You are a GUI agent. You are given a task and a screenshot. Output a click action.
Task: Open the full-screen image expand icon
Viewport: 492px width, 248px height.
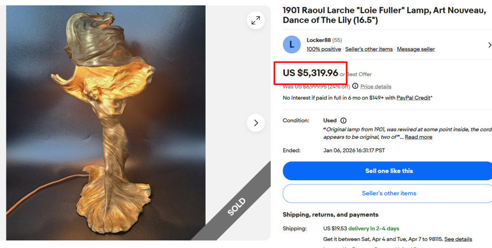pos(256,20)
